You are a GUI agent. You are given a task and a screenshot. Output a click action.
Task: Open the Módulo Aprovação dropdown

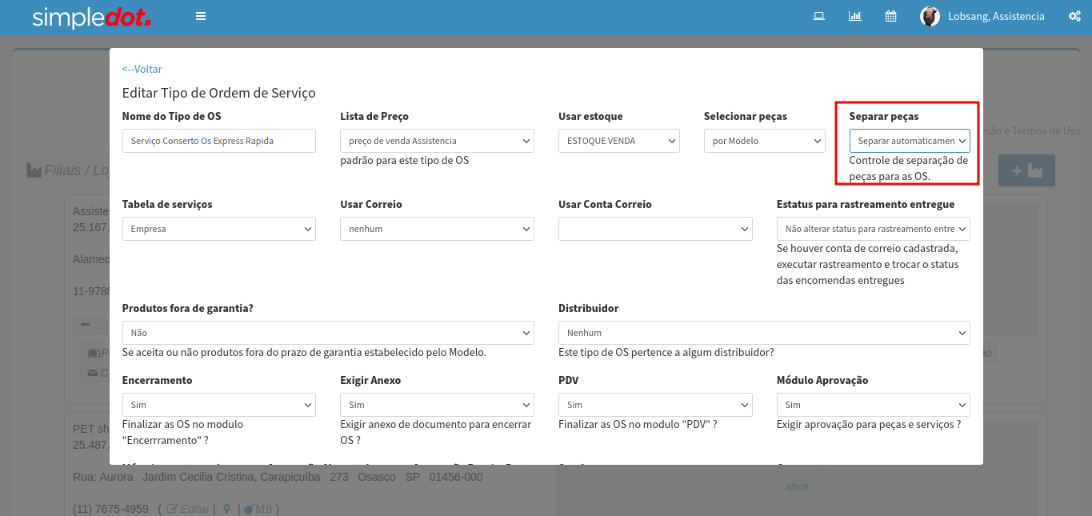click(x=873, y=405)
